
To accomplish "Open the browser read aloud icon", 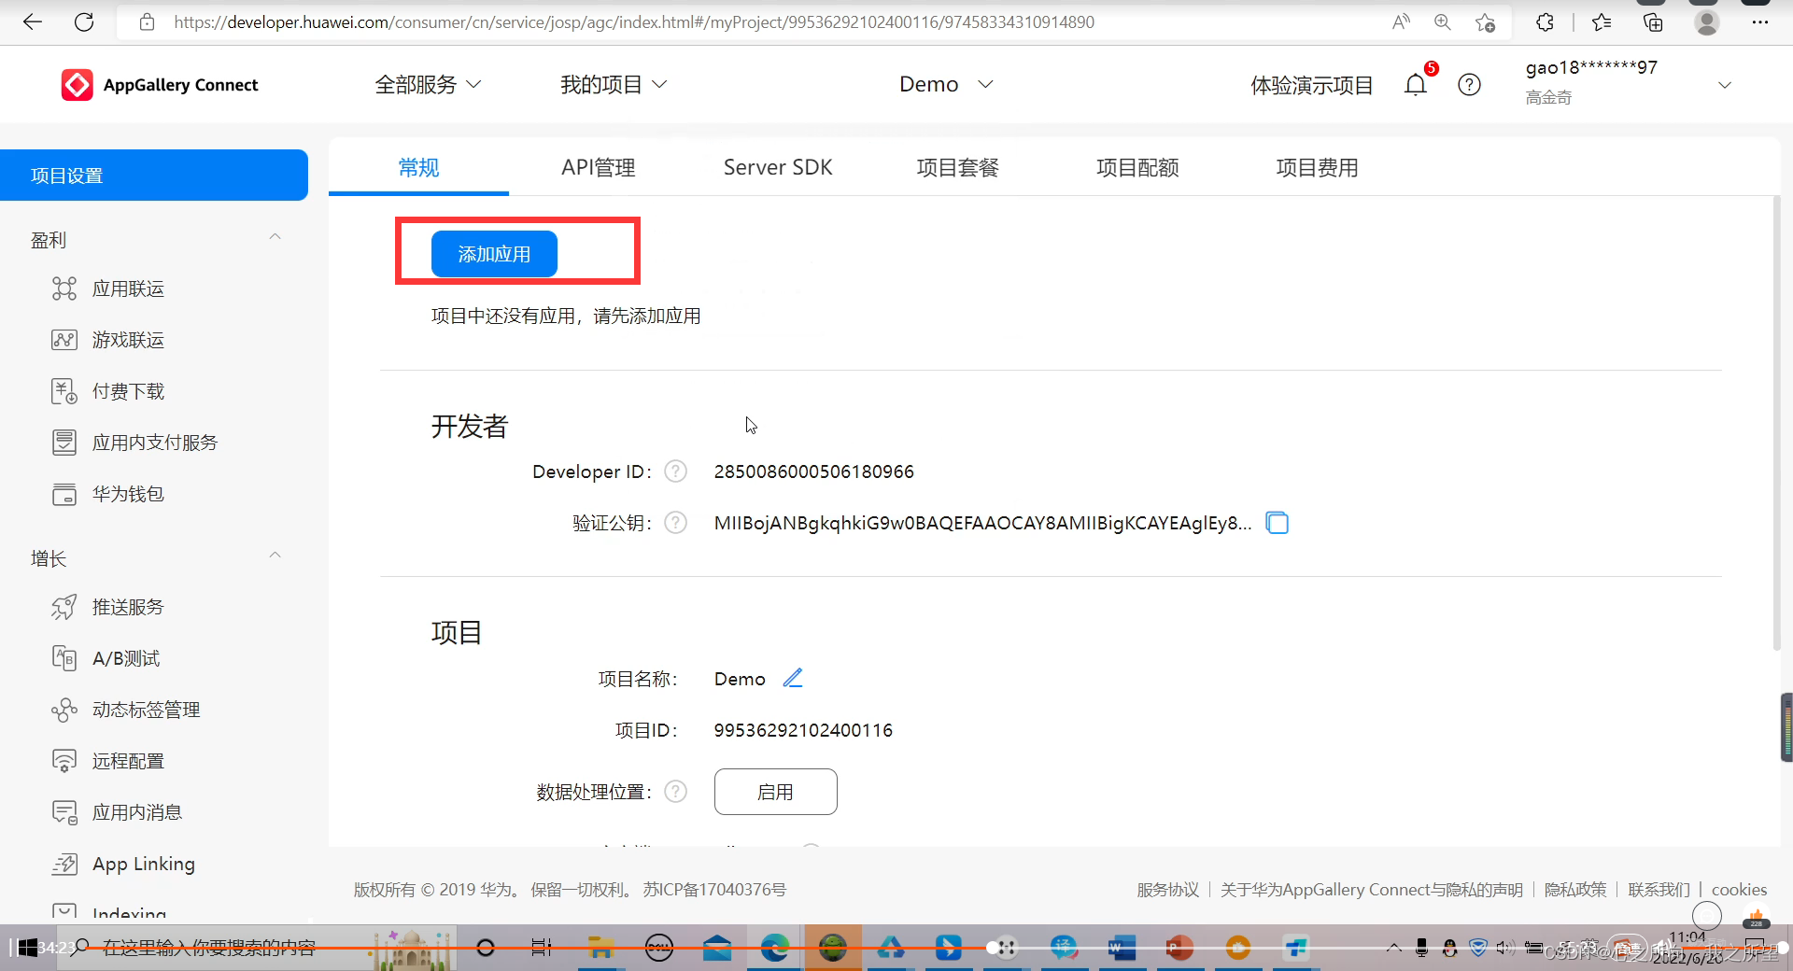I will coord(1401,22).
